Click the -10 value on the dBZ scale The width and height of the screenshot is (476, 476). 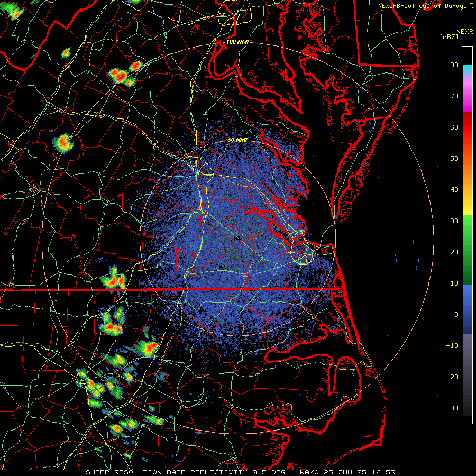(452, 346)
